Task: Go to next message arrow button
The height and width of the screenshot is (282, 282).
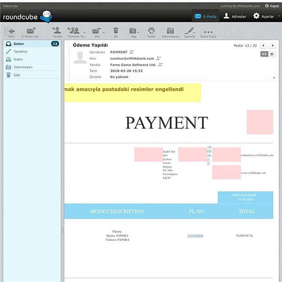Action: [x=272, y=46]
